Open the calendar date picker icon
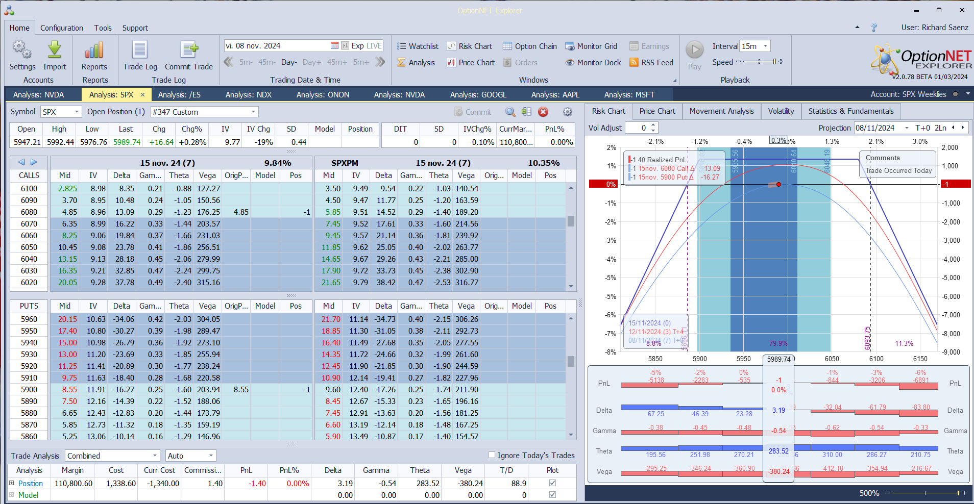Image resolution: width=974 pixels, height=504 pixels. click(x=334, y=46)
